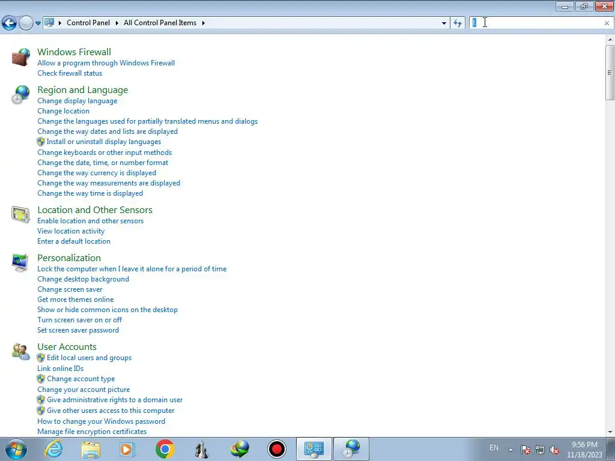Click the greyed Forward arrow button

[26, 23]
